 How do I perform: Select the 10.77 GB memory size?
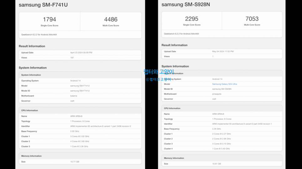tap(75, 162)
